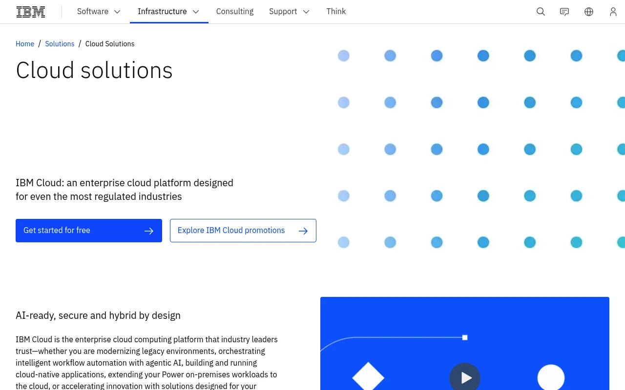Open the Support menu

pos(290,12)
